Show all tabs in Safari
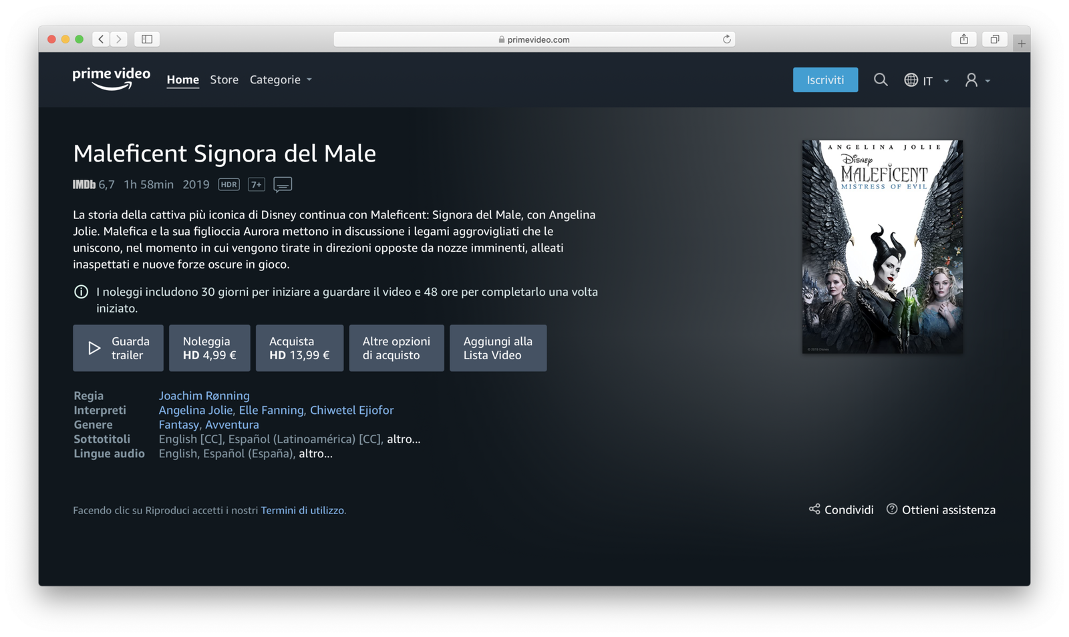This screenshot has width=1069, height=637. coord(995,39)
